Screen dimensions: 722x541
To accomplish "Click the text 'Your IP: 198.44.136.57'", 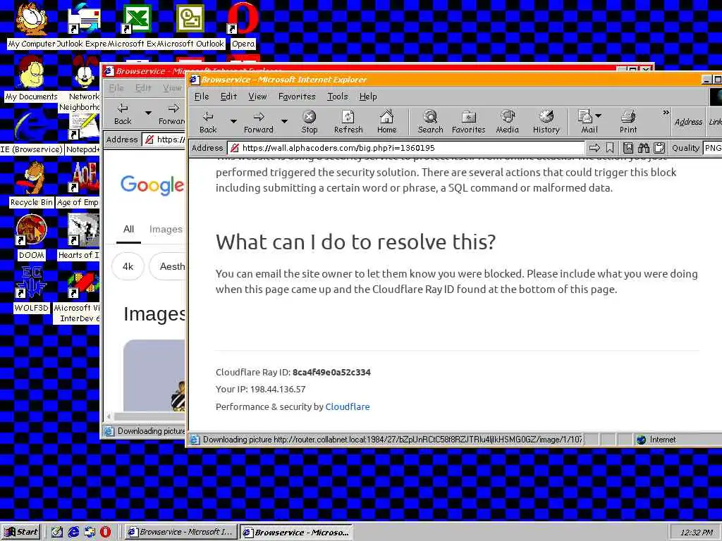I will [261, 389].
